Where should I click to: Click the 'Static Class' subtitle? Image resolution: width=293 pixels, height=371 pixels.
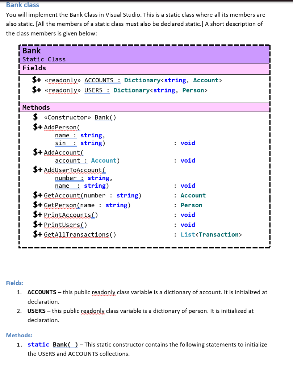44,59
